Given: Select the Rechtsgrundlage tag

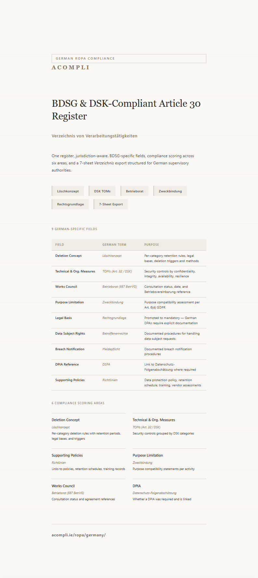Looking at the screenshot, I should pos(71,204).
